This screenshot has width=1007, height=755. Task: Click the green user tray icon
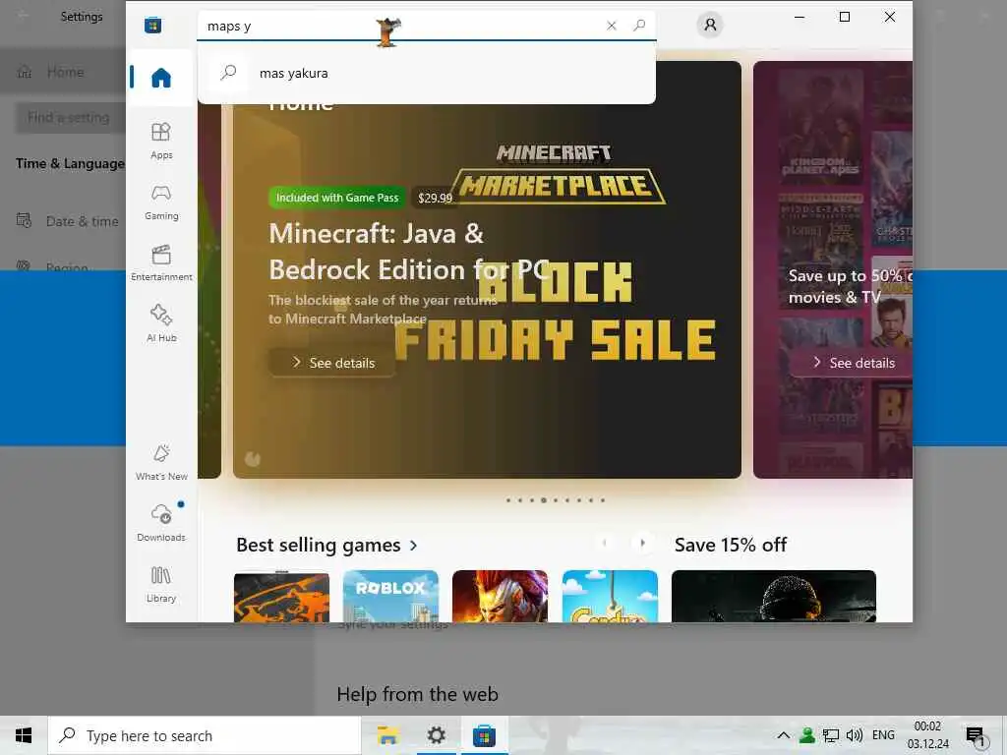click(x=807, y=735)
